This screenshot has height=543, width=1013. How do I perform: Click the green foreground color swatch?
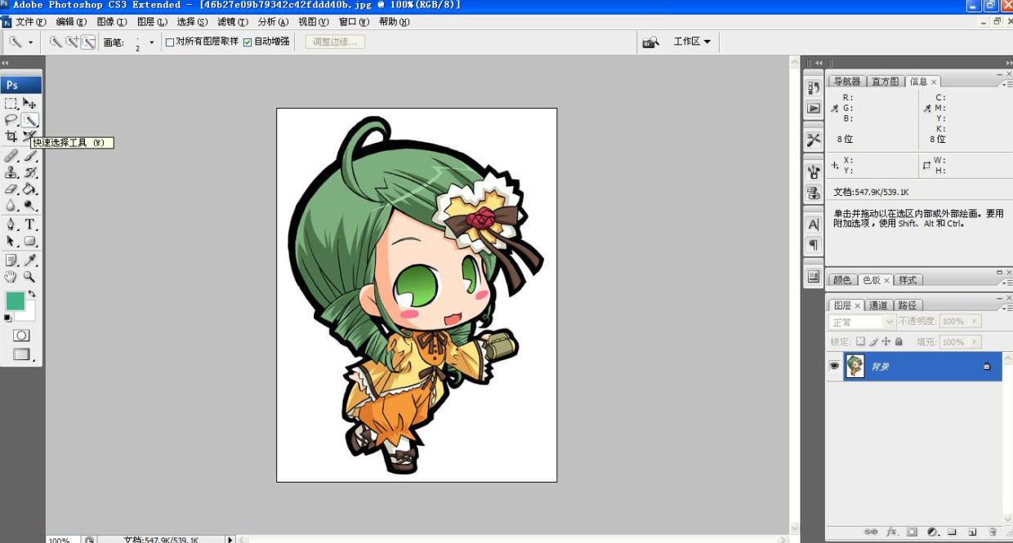point(14,300)
